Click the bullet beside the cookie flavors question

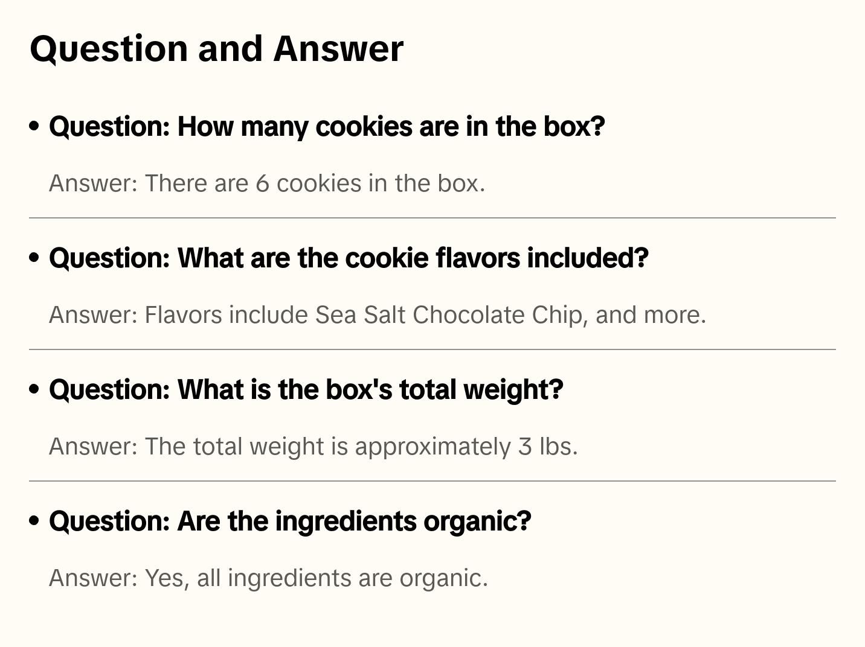click(34, 258)
